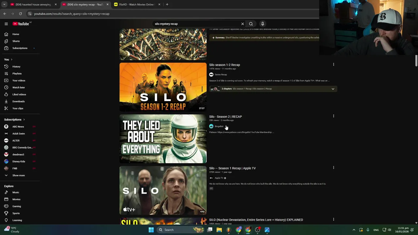Expand the You section
418x235 pixels.
coord(8,59)
